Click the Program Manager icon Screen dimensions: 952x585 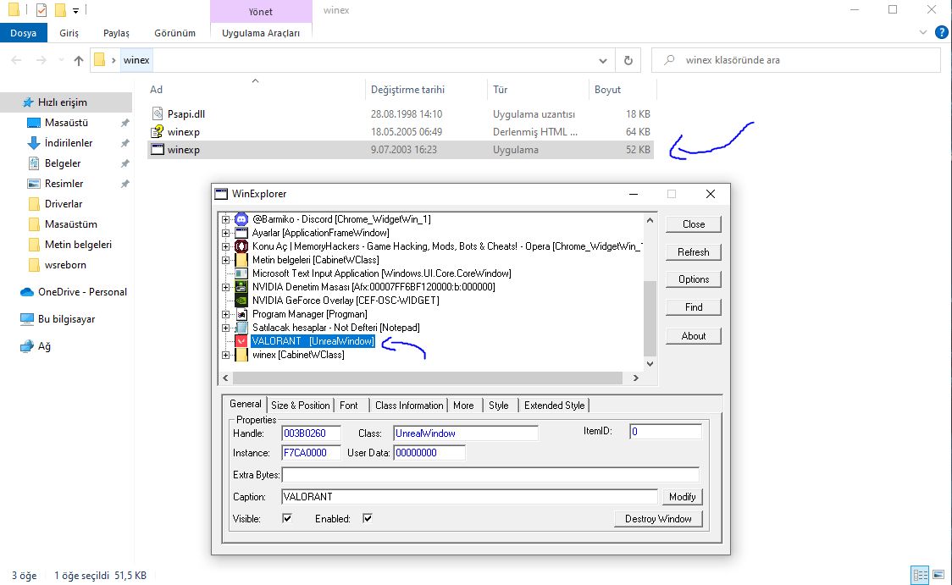point(241,314)
